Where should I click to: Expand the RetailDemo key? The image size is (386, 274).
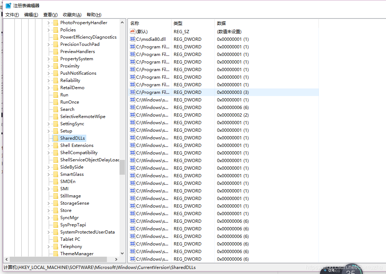click(48, 88)
